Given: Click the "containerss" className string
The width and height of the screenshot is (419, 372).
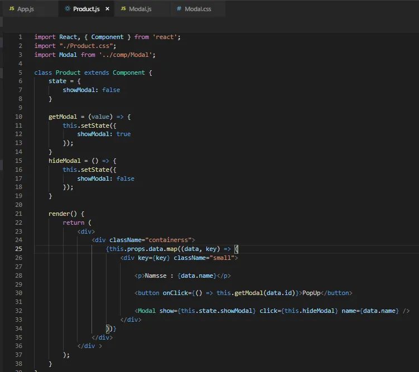Looking at the screenshot, I should coord(170,240).
